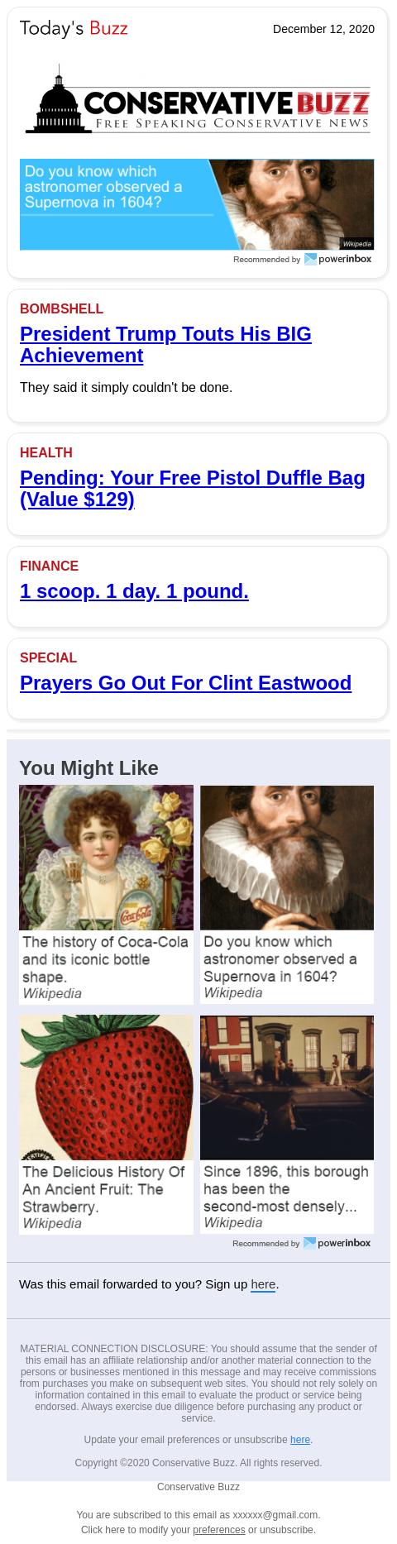Image resolution: width=397 pixels, height=1544 pixels.
Task: Open the 1 scoop 1 day link
Action: coord(134,591)
